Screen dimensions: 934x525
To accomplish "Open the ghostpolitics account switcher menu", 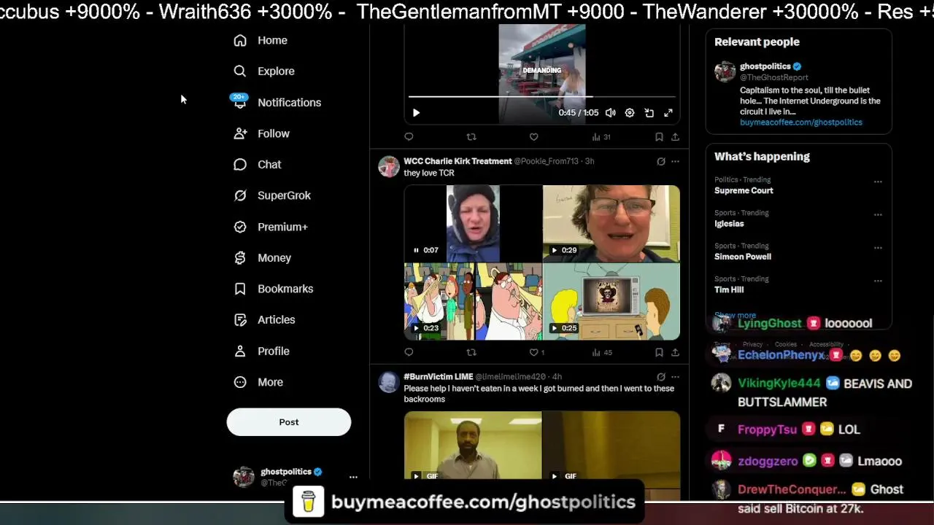I will [353, 477].
